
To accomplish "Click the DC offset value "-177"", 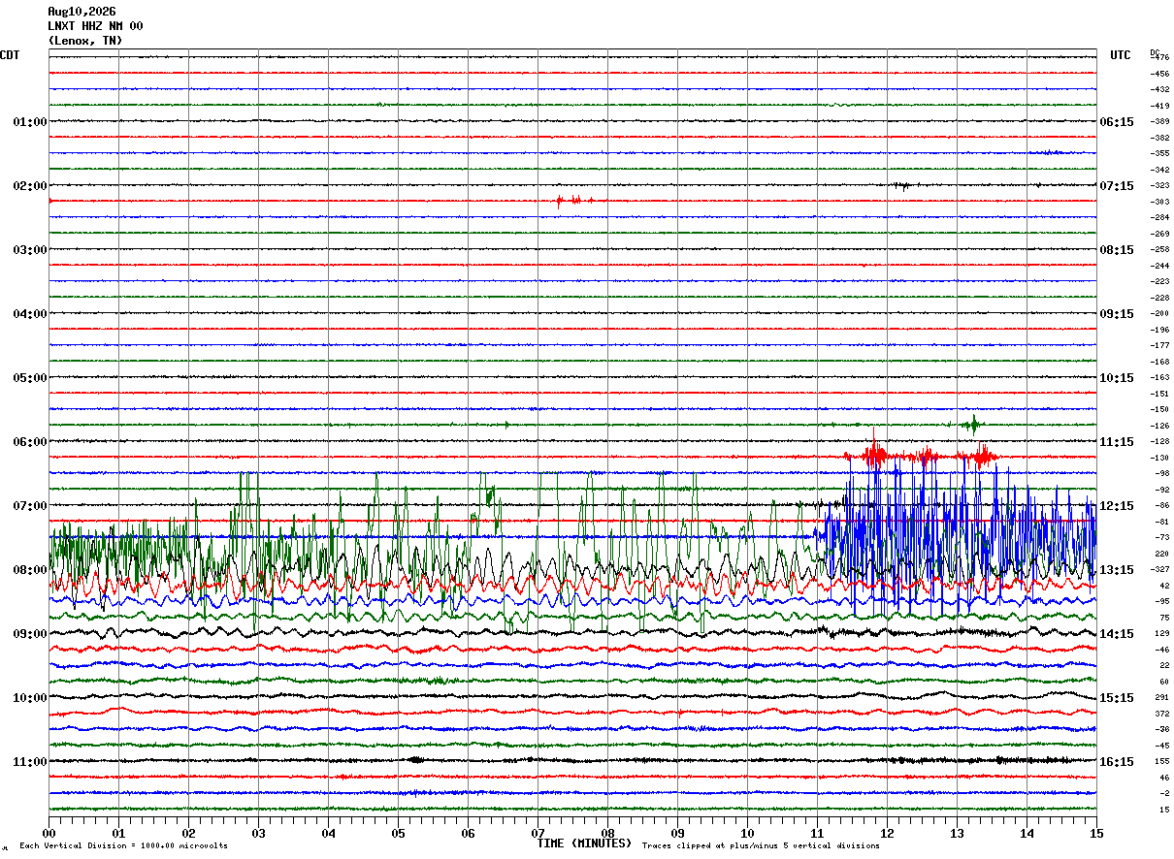I will coord(1159,345).
